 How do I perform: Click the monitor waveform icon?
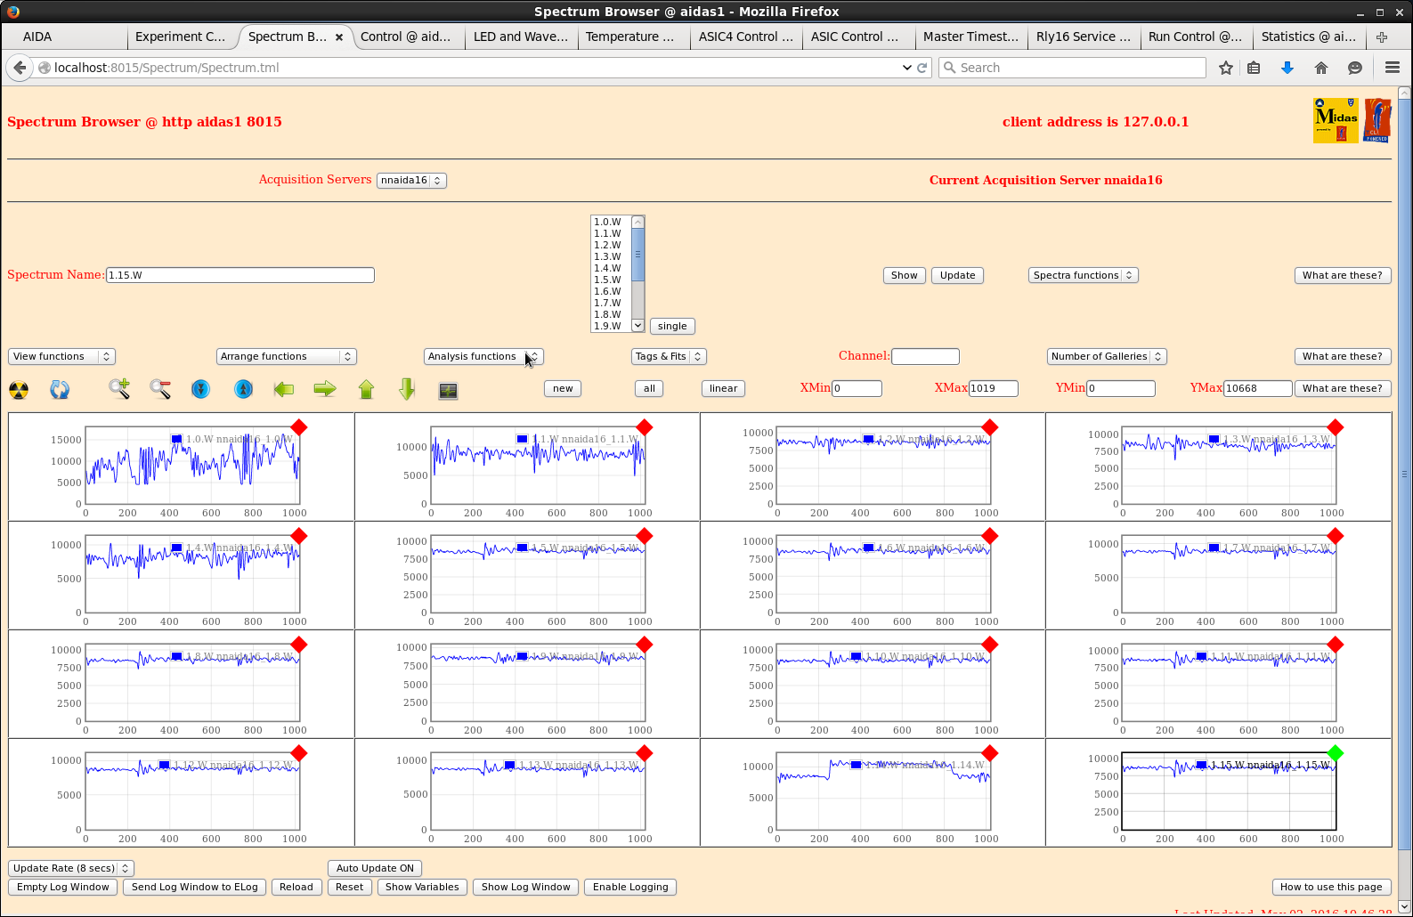tap(449, 391)
